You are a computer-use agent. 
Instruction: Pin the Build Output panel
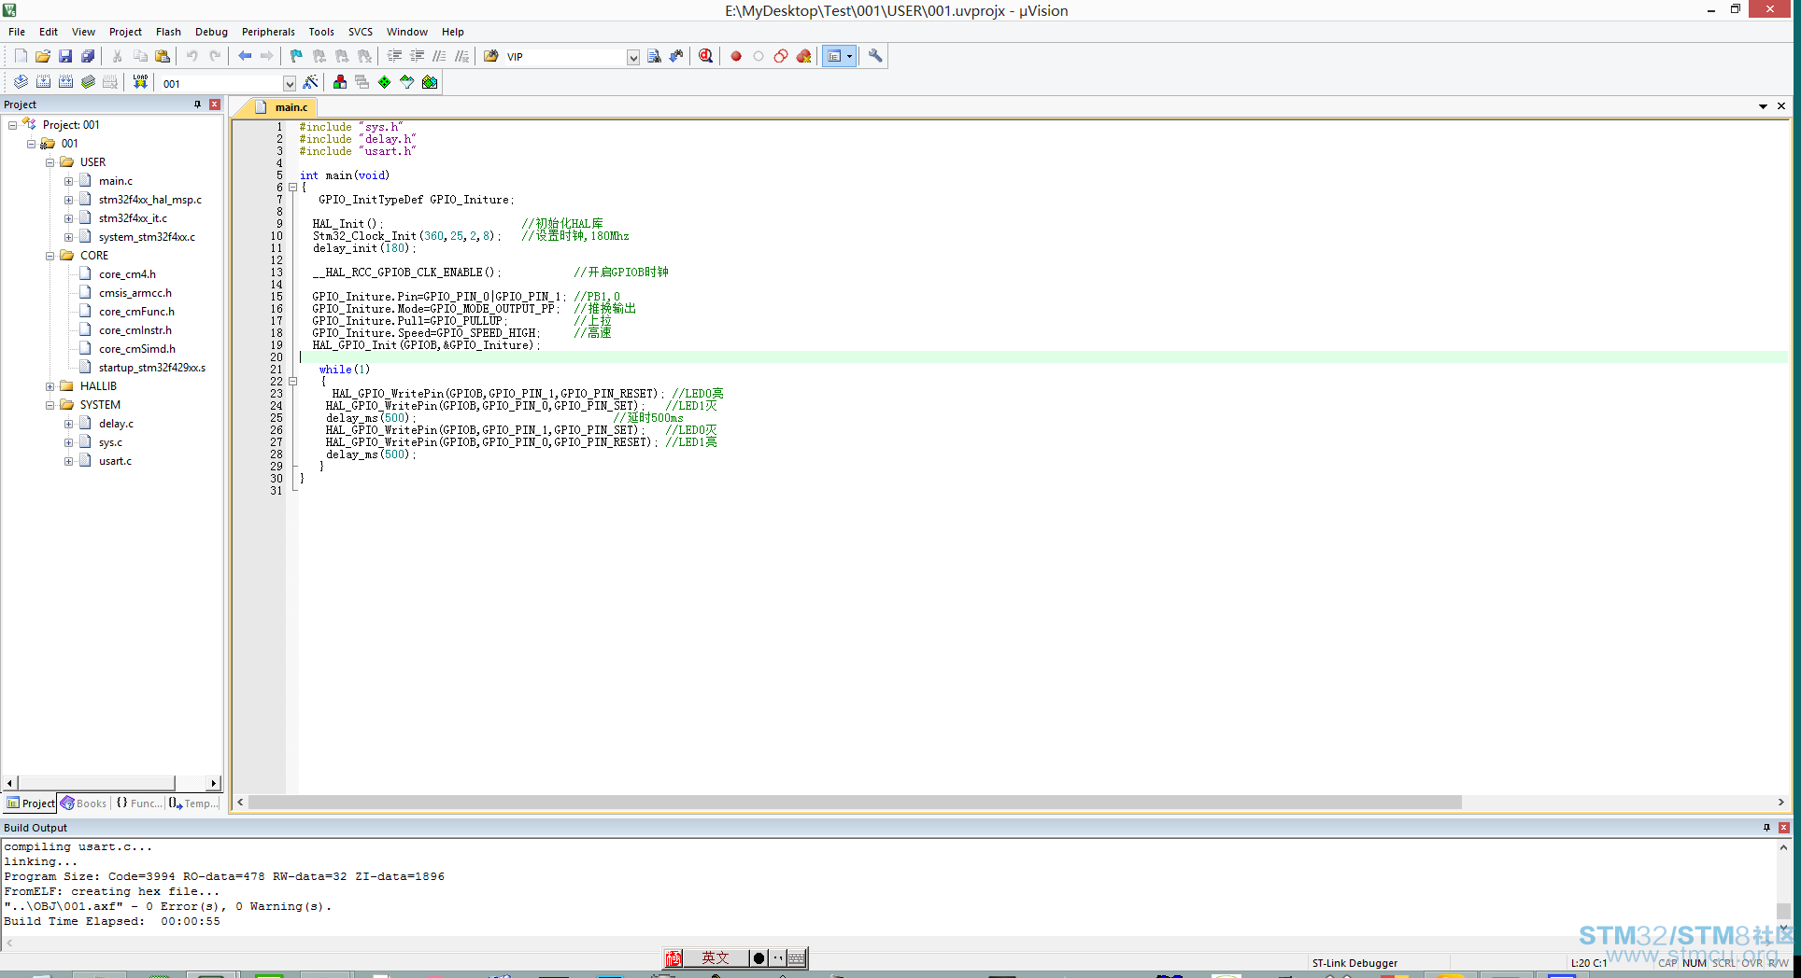pos(1766,828)
